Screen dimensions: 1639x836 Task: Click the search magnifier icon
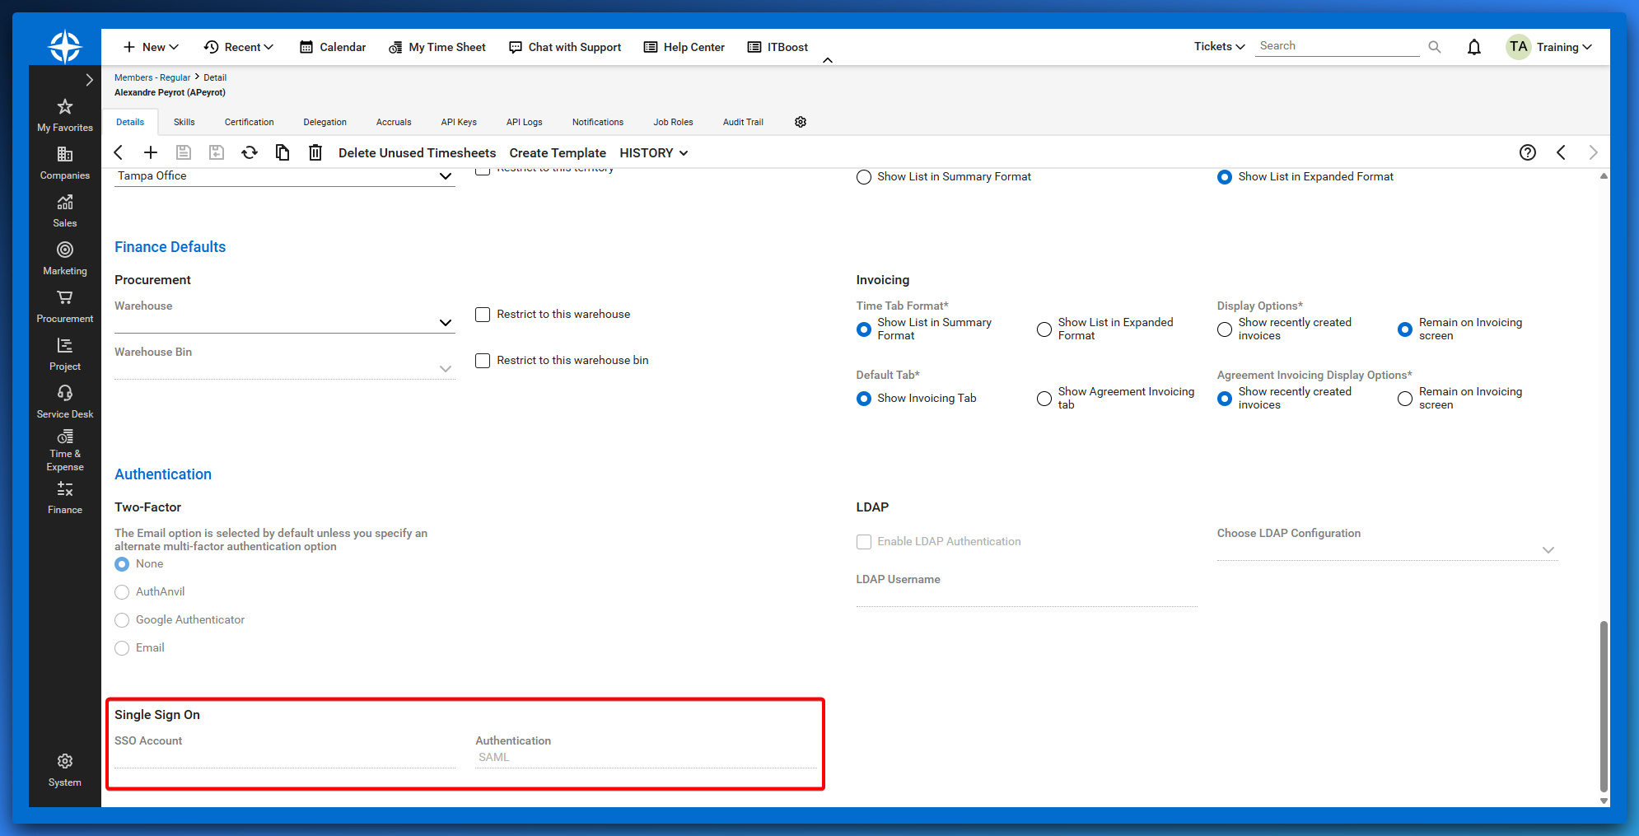(x=1435, y=47)
